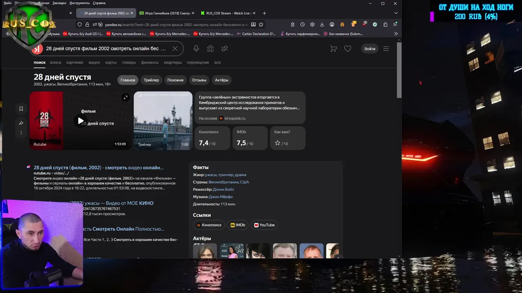Click the Отзывы chip
This screenshot has width=522, height=293.
pyautogui.click(x=199, y=80)
